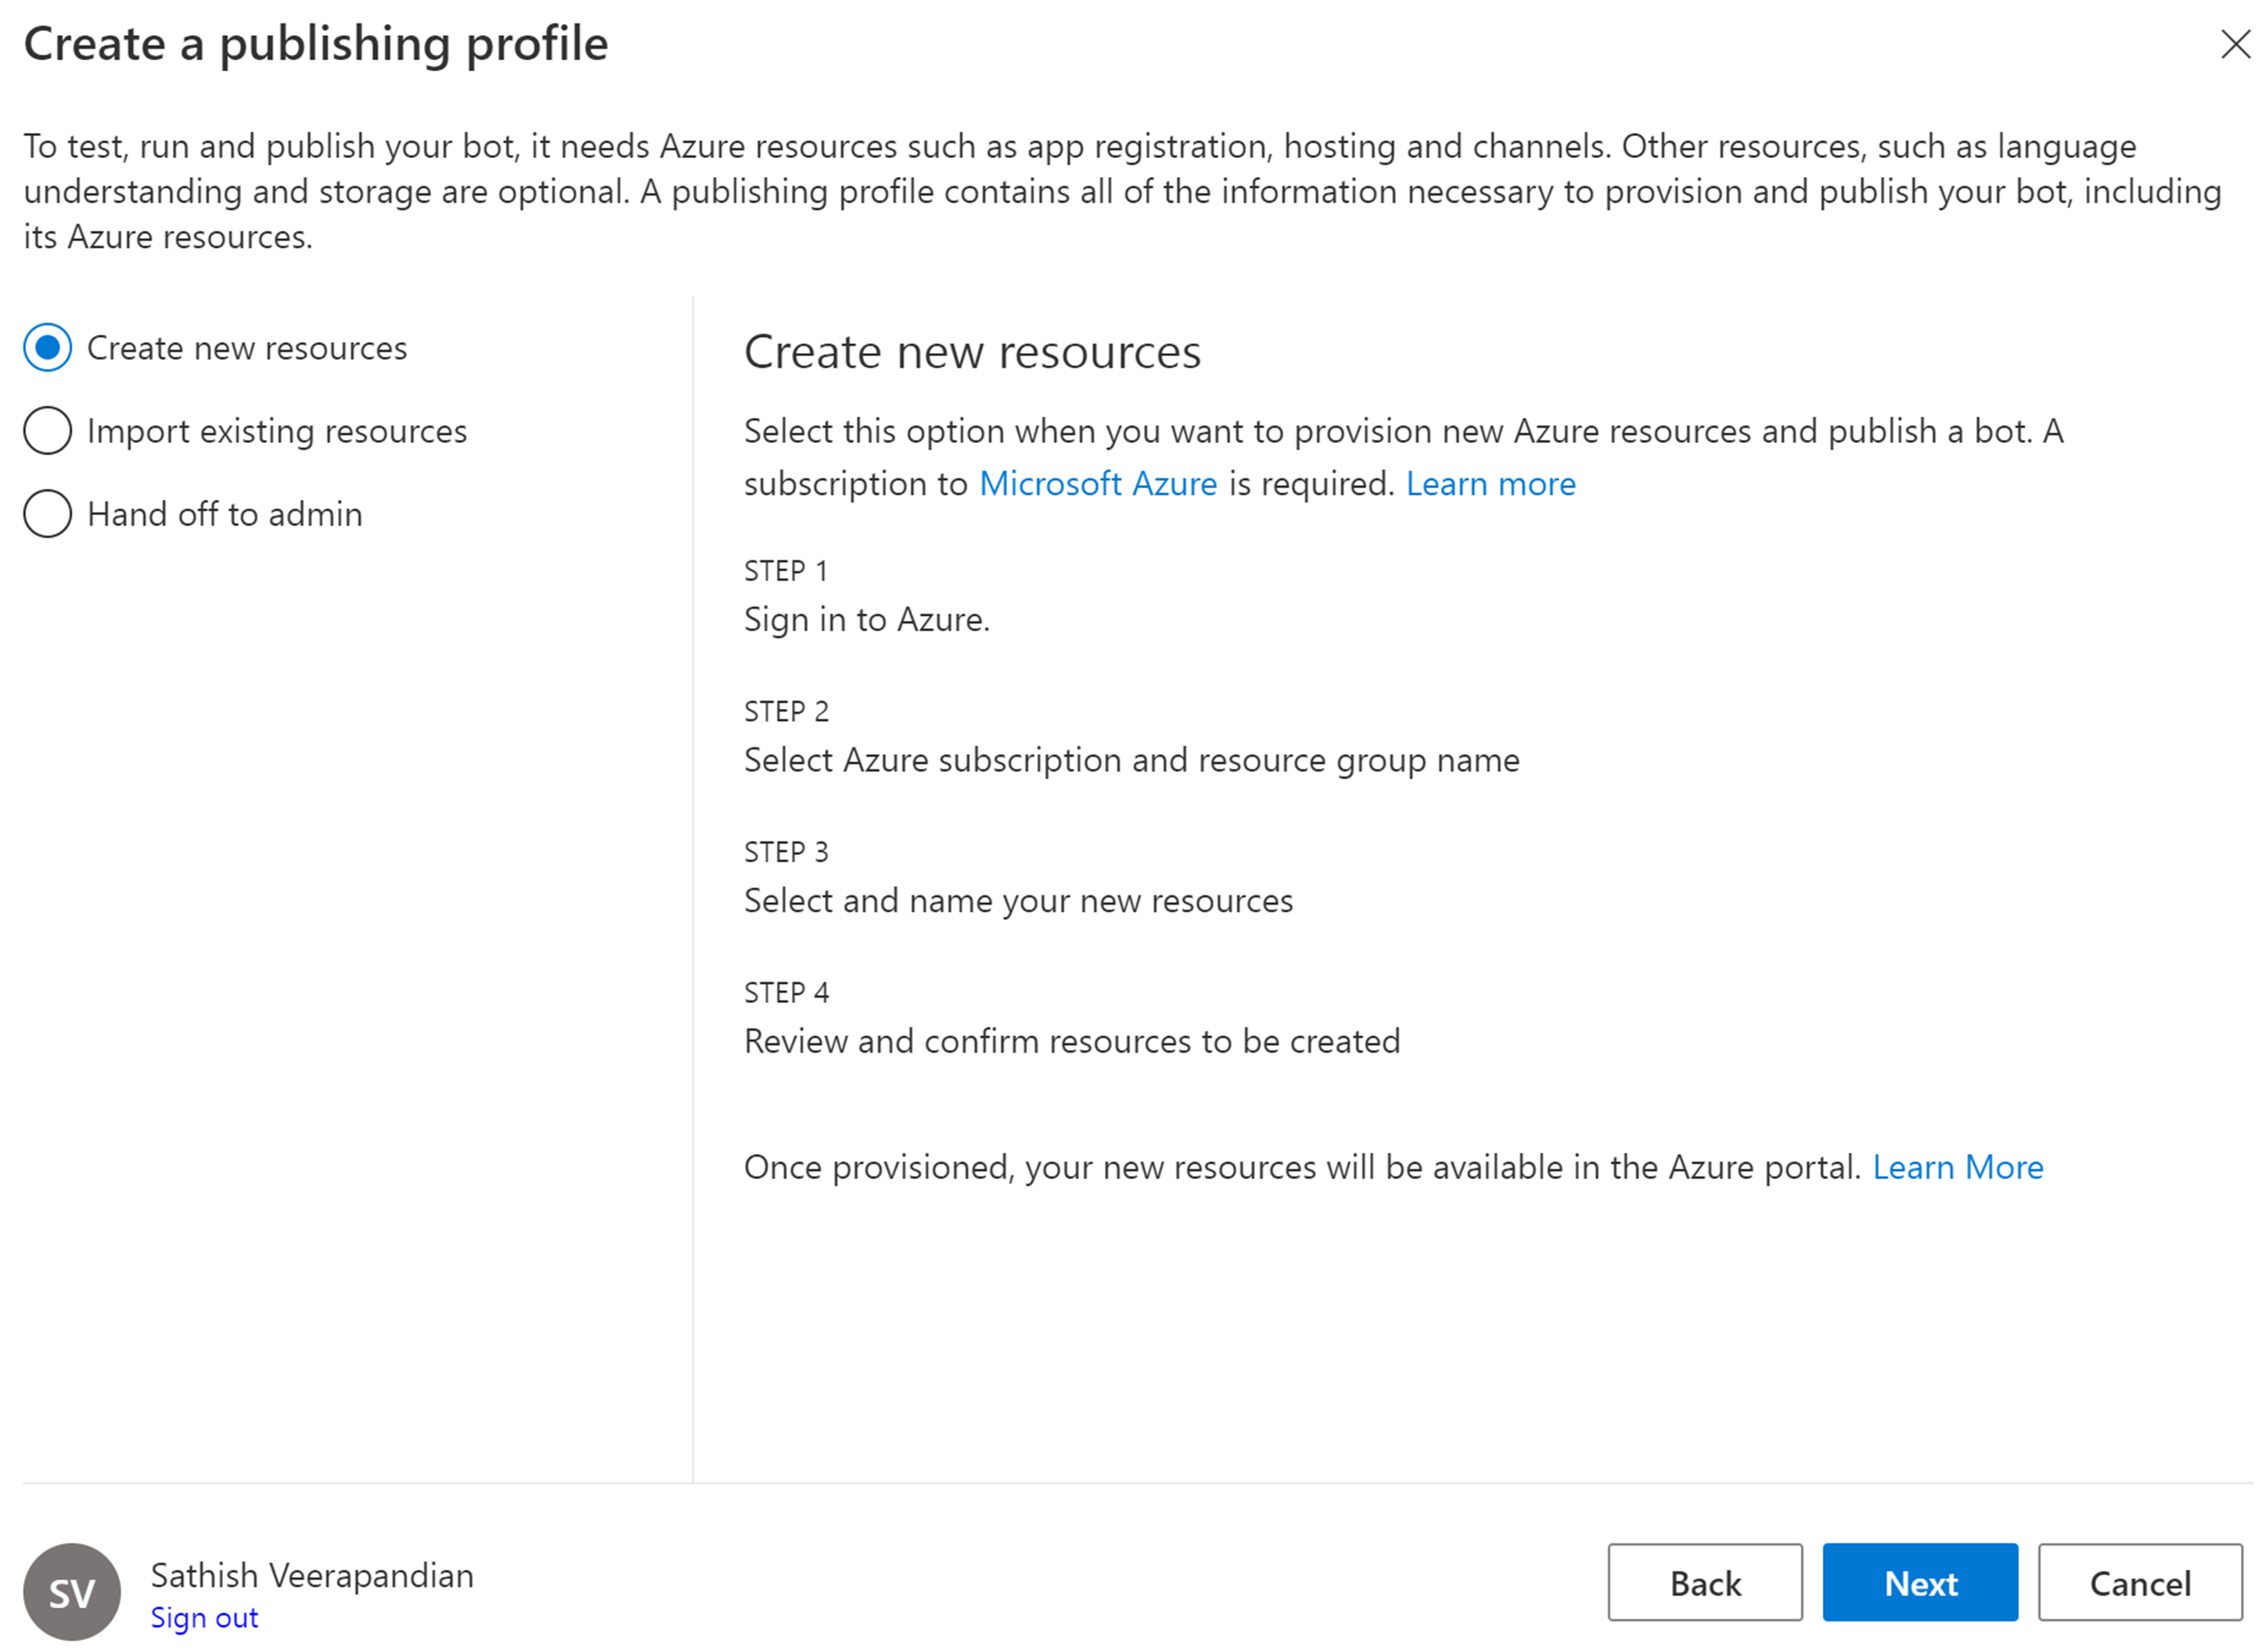Click the Create a publishing profile title

pos(316,44)
